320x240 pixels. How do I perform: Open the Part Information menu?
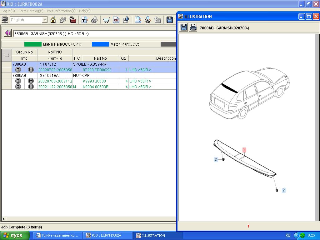tap(61, 11)
